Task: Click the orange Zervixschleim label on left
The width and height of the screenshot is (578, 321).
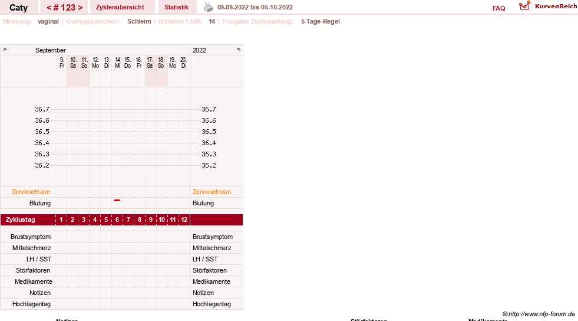Action: tap(31, 192)
